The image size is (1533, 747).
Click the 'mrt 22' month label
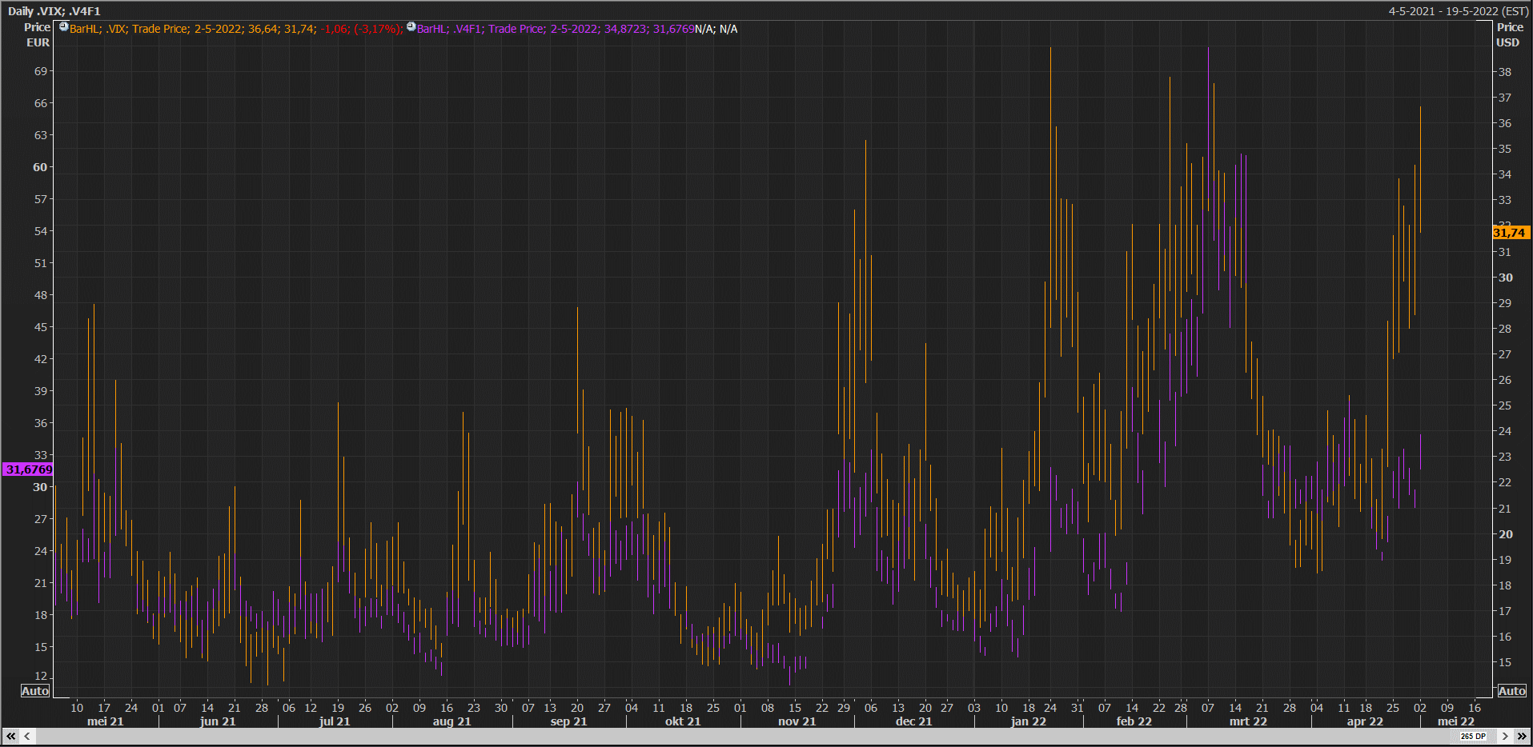pyautogui.click(x=1249, y=721)
